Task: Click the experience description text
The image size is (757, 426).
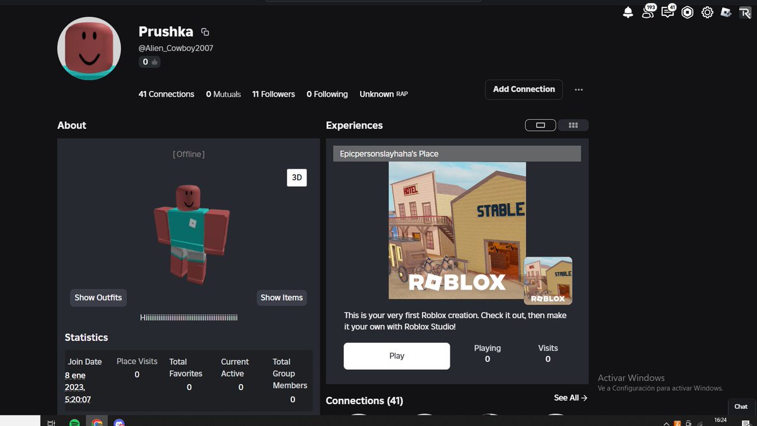Action: [x=455, y=321]
